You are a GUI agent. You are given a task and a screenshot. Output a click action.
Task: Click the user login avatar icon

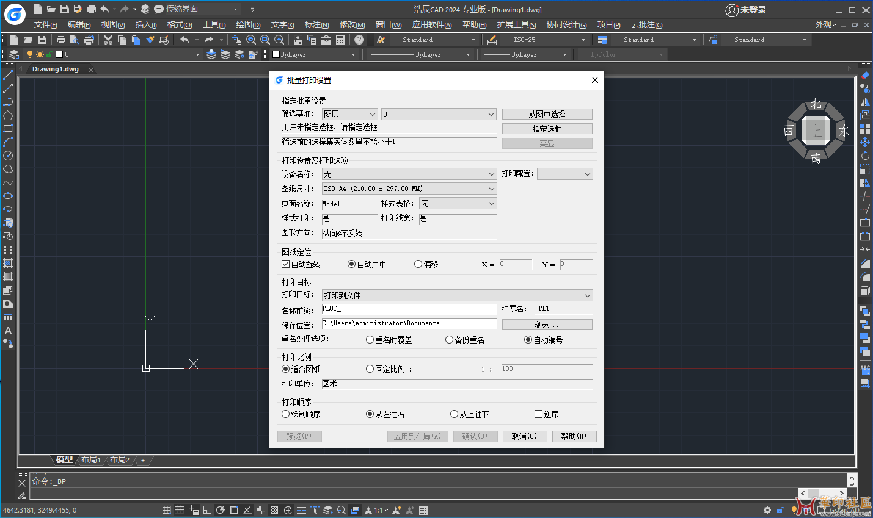[732, 10]
